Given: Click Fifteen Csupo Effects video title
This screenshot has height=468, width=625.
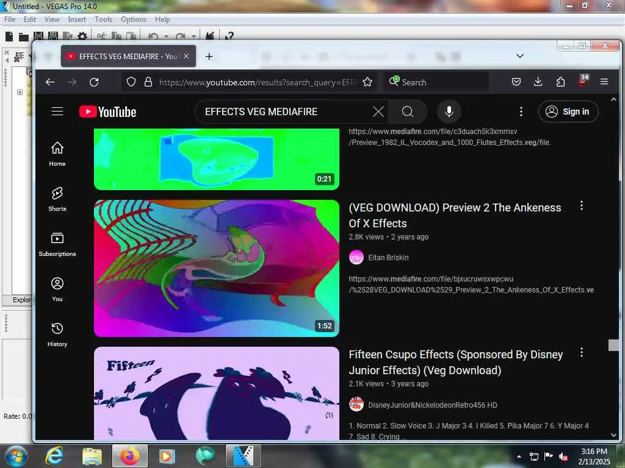Looking at the screenshot, I should click(455, 362).
